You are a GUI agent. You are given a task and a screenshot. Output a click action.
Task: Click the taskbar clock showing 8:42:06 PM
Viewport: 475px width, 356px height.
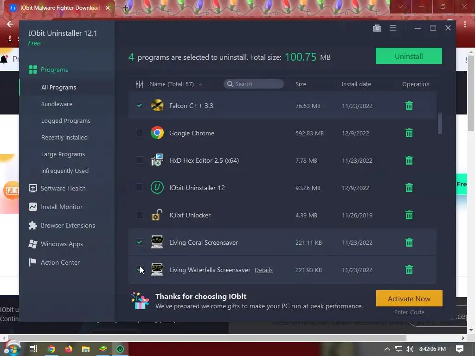pyautogui.click(x=432, y=349)
